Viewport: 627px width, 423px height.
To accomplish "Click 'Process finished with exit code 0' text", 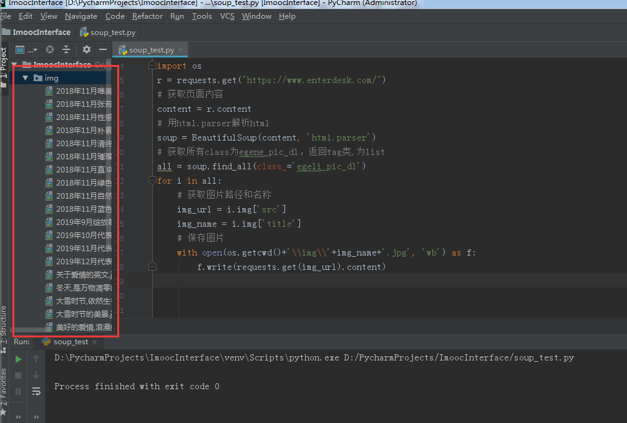I will tap(137, 387).
